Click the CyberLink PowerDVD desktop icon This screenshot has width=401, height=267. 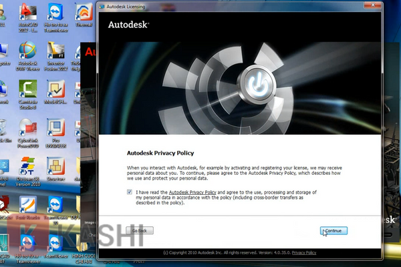pos(27,129)
